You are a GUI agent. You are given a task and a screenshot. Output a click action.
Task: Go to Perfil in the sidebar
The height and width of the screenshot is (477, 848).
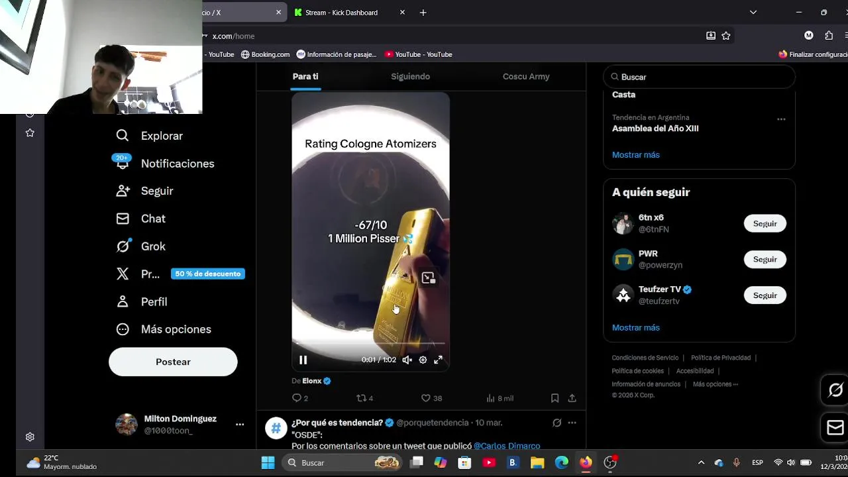142,301
